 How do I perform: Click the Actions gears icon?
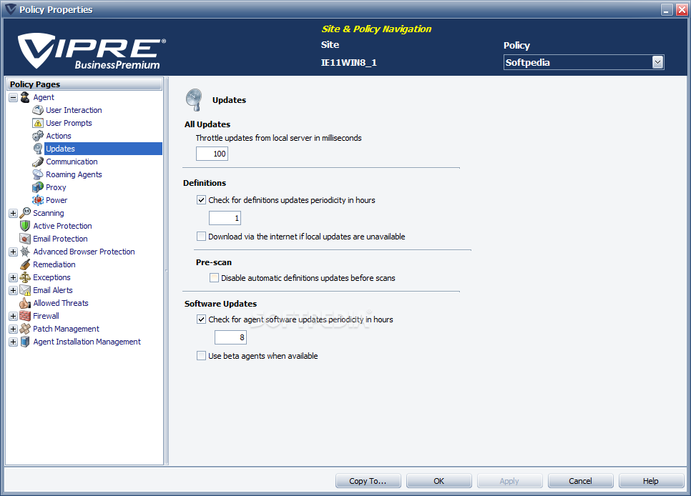click(38, 136)
